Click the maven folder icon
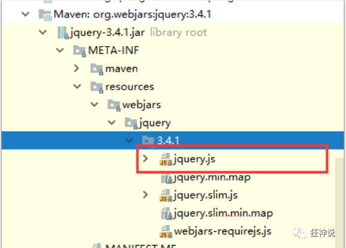This screenshot has width=346, height=248. pyautogui.click(x=96, y=69)
